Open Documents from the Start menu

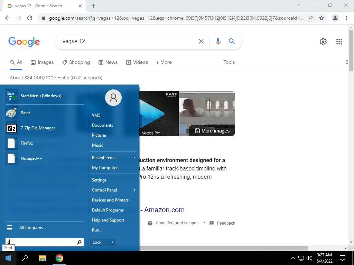tap(113, 125)
